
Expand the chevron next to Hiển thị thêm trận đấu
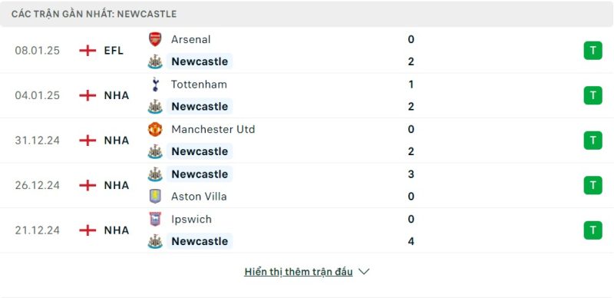click(364, 272)
